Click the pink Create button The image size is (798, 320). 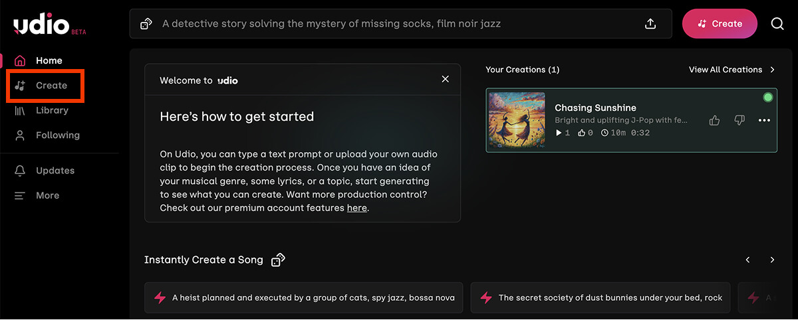[720, 24]
